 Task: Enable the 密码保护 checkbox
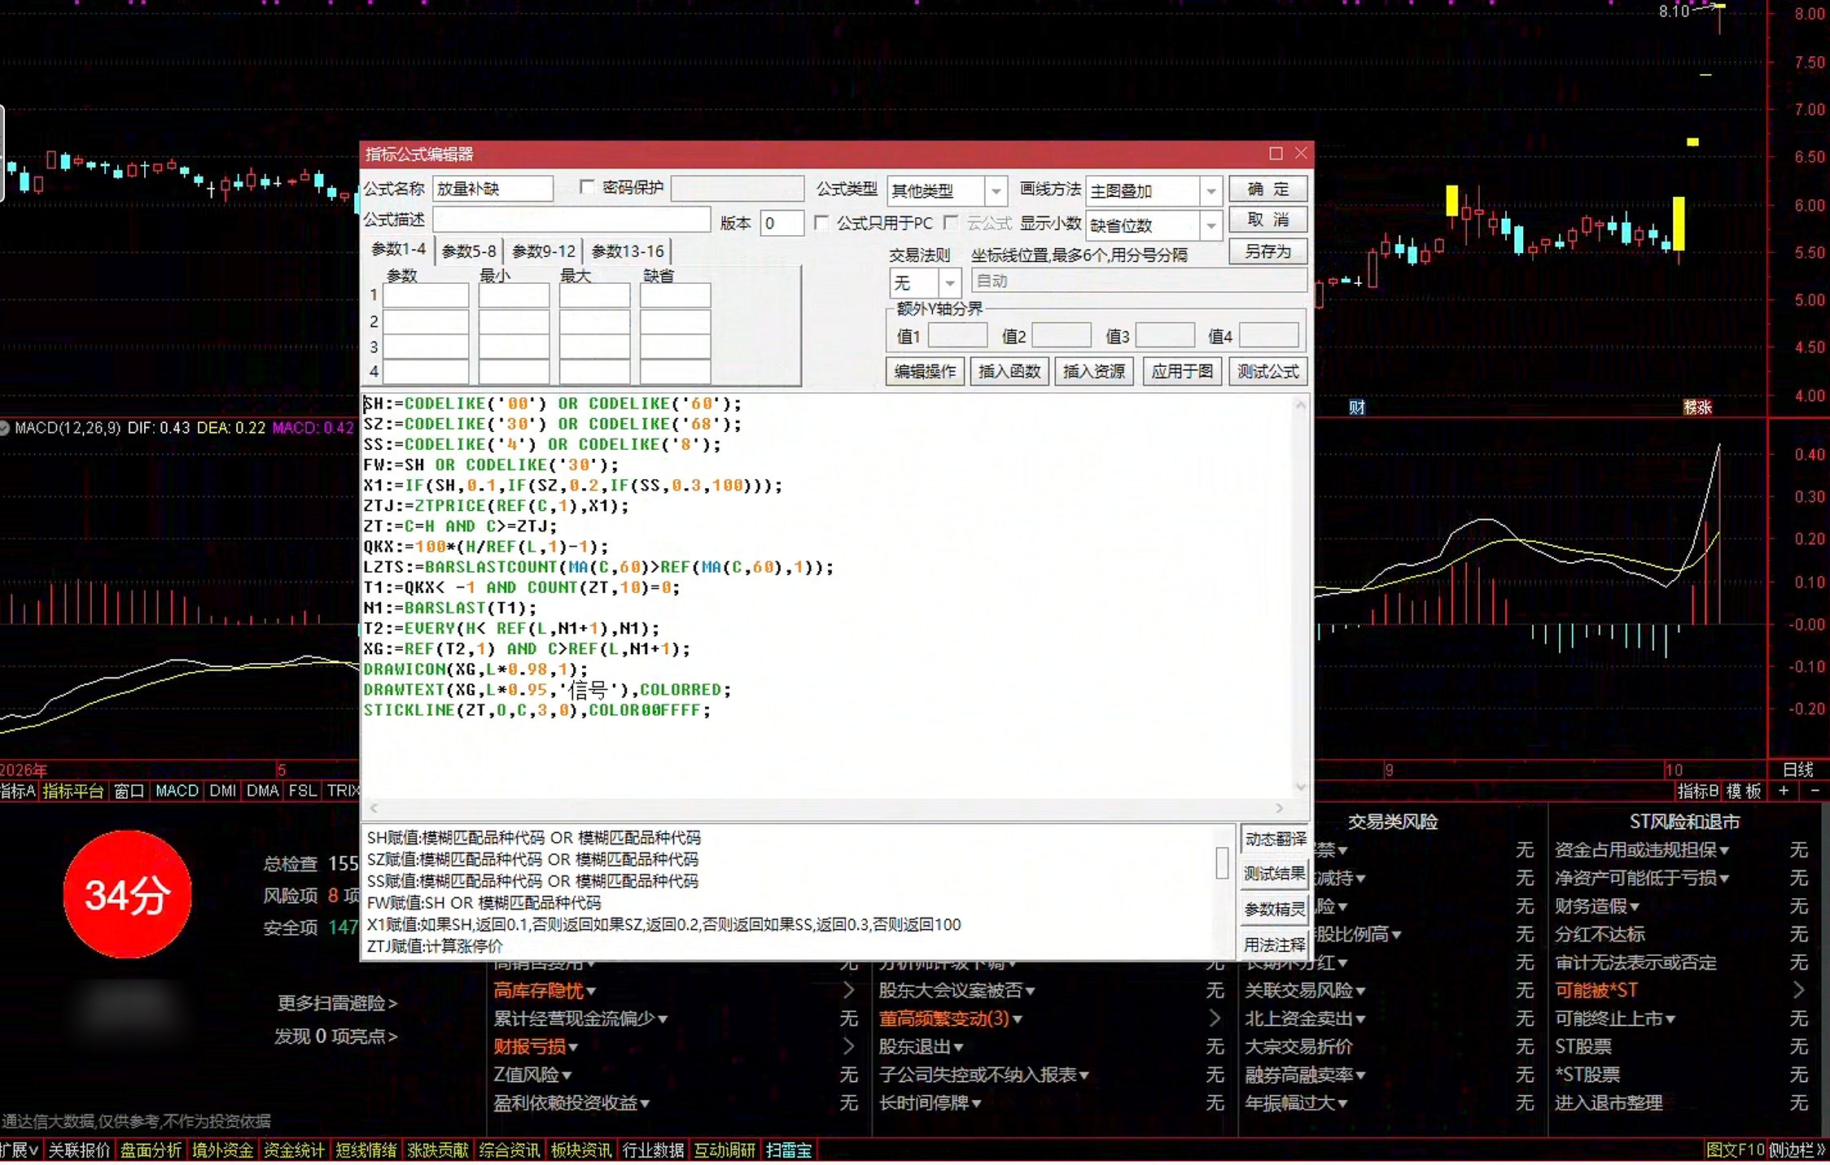tap(586, 187)
